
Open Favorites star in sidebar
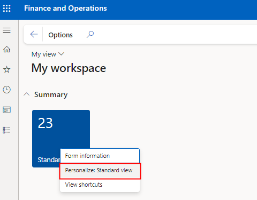[x=7, y=69]
